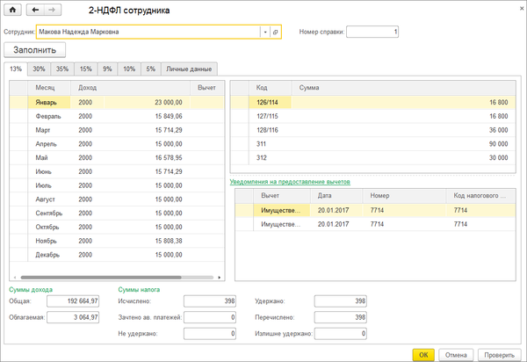Click the Номер column header
The image size is (527, 362).
pos(404,196)
